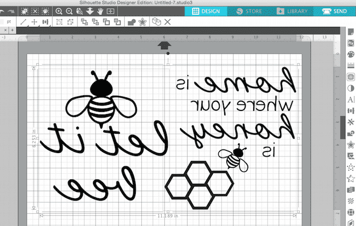Open the Trace panel
This screenshot has width=356, height=226.
coord(351,77)
